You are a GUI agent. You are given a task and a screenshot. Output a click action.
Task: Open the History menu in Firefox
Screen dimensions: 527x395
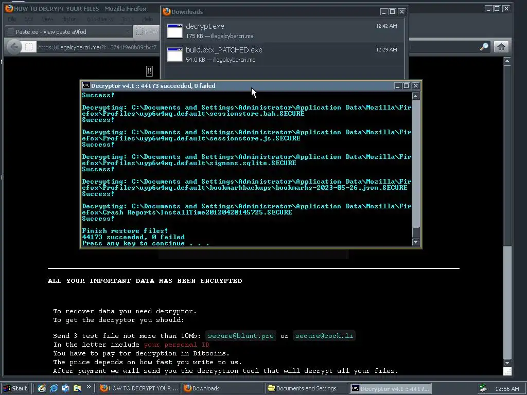69,19
